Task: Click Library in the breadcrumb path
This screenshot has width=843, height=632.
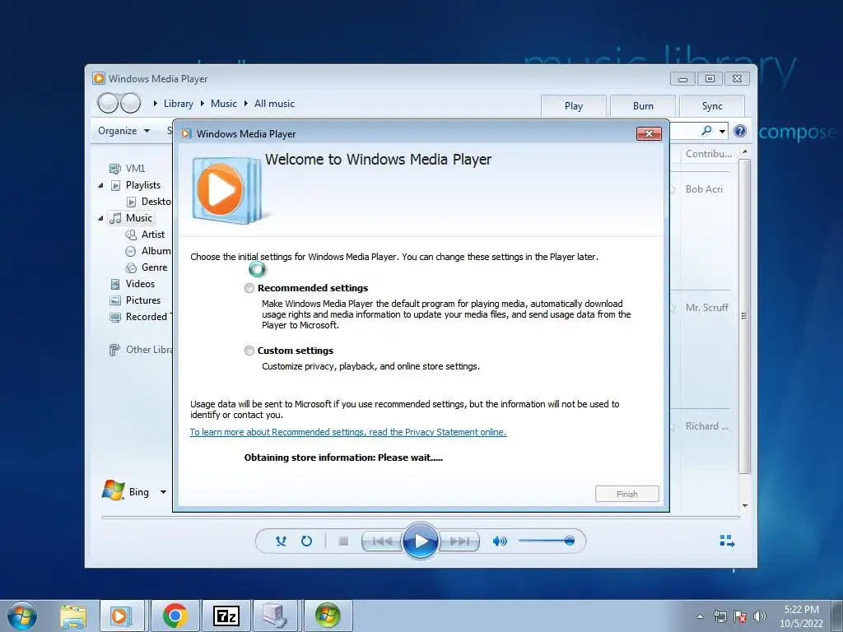Action: (178, 104)
